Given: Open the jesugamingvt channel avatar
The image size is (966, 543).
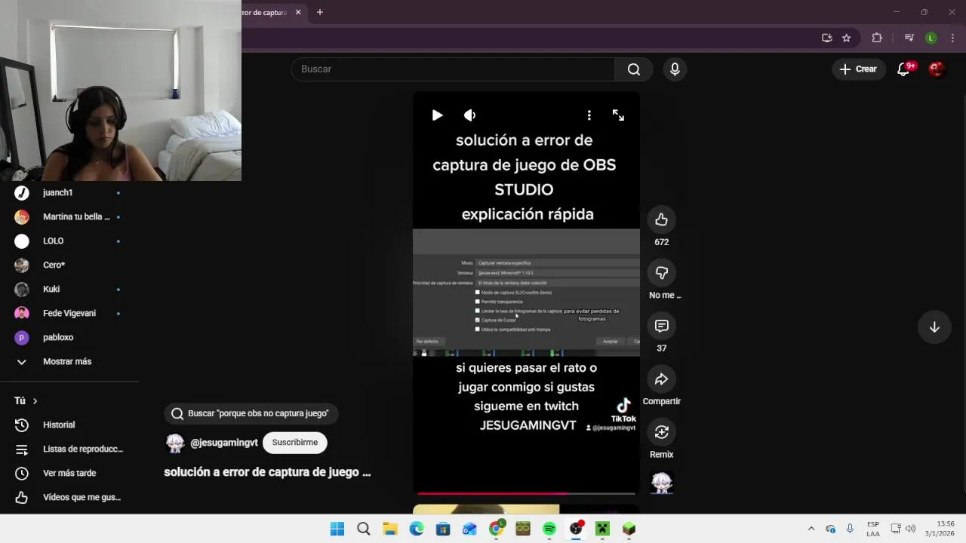Looking at the screenshot, I should coord(175,443).
